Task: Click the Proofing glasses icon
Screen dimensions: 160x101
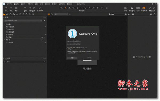Action: [138, 8]
